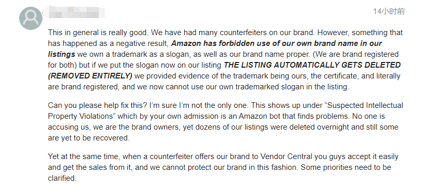Click the 14小时前 timestamp
This screenshot has width=434, height=189.
point(388,11)
